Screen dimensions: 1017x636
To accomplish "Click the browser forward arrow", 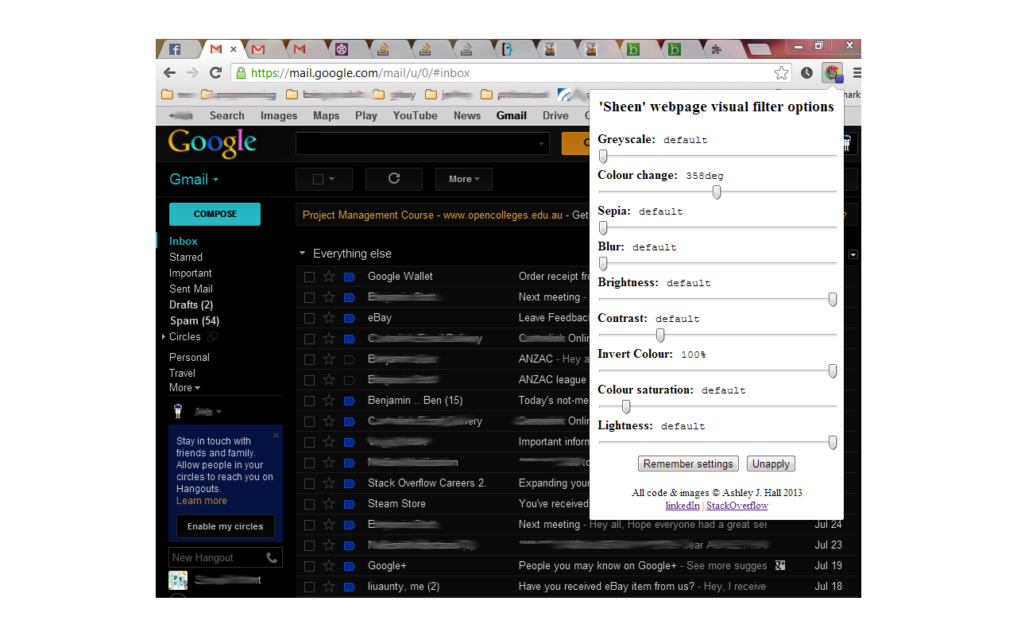I will 192,72.
